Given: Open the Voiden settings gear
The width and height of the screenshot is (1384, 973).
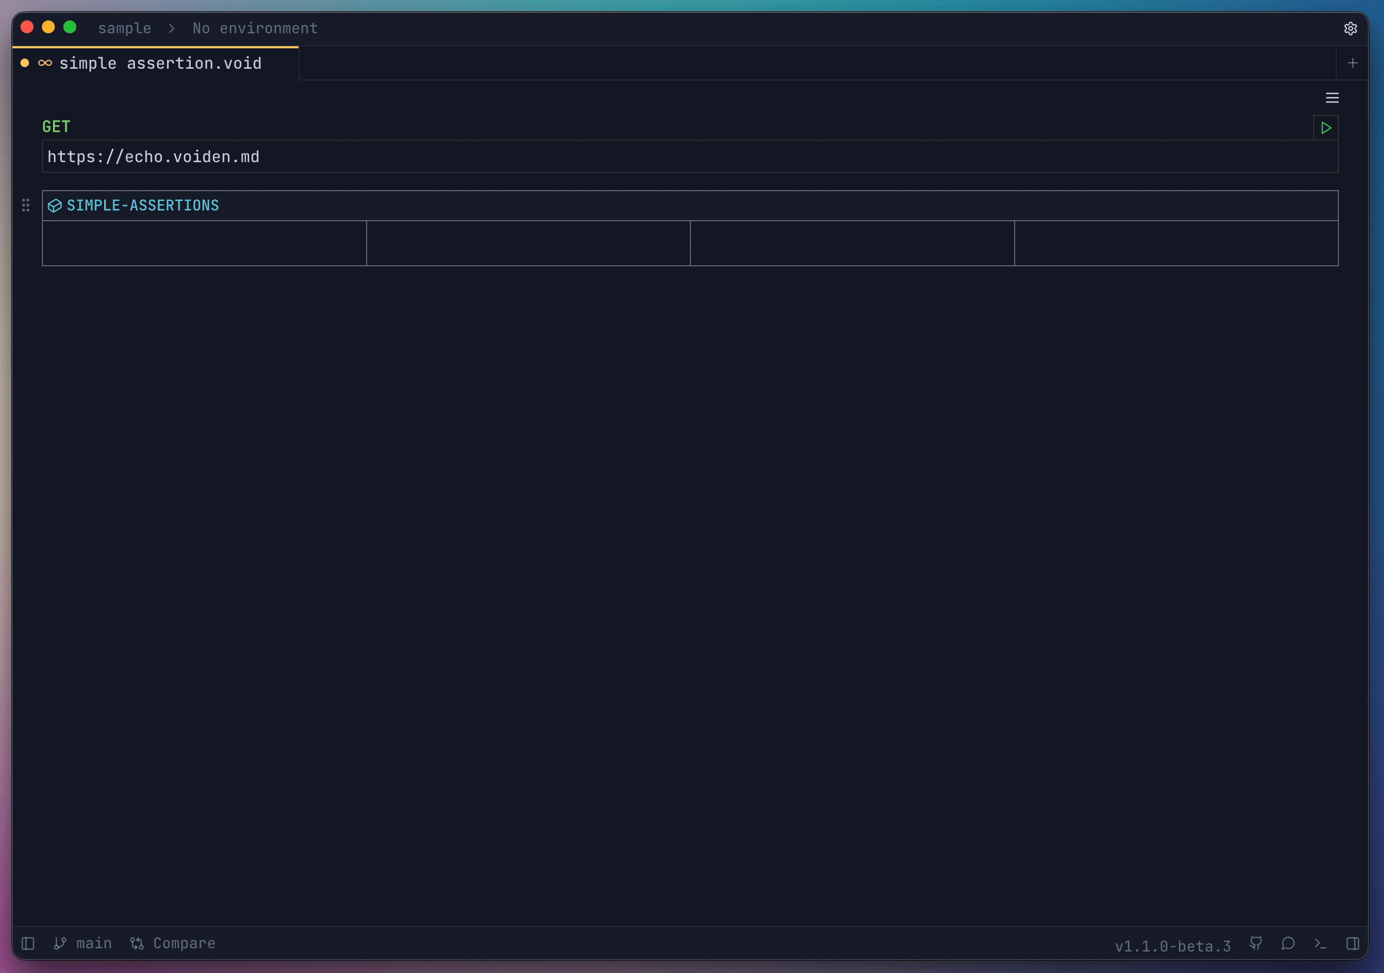Looking at the screenshot, I should pyautogui.click(x=1350, y=28).
